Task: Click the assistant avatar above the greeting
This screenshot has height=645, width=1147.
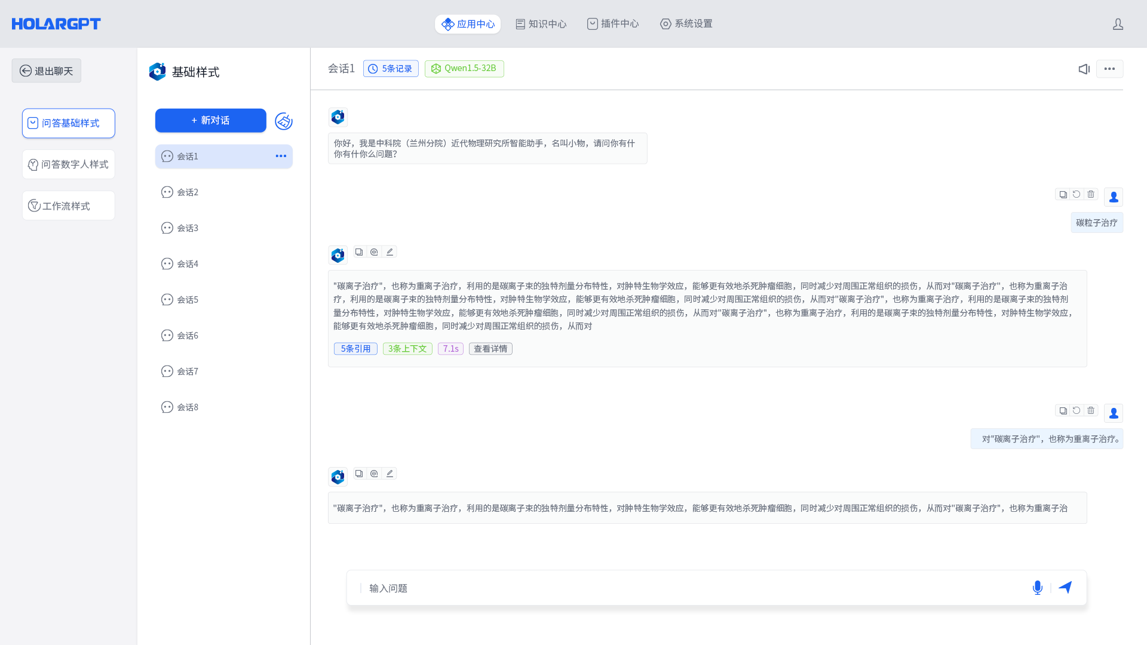Action: [338, 117]
